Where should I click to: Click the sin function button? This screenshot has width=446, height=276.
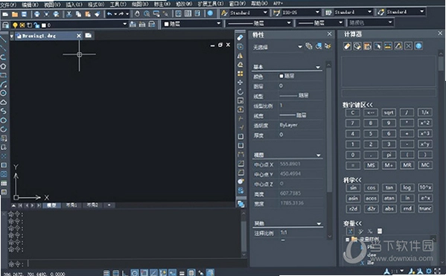tap(353, 187)
